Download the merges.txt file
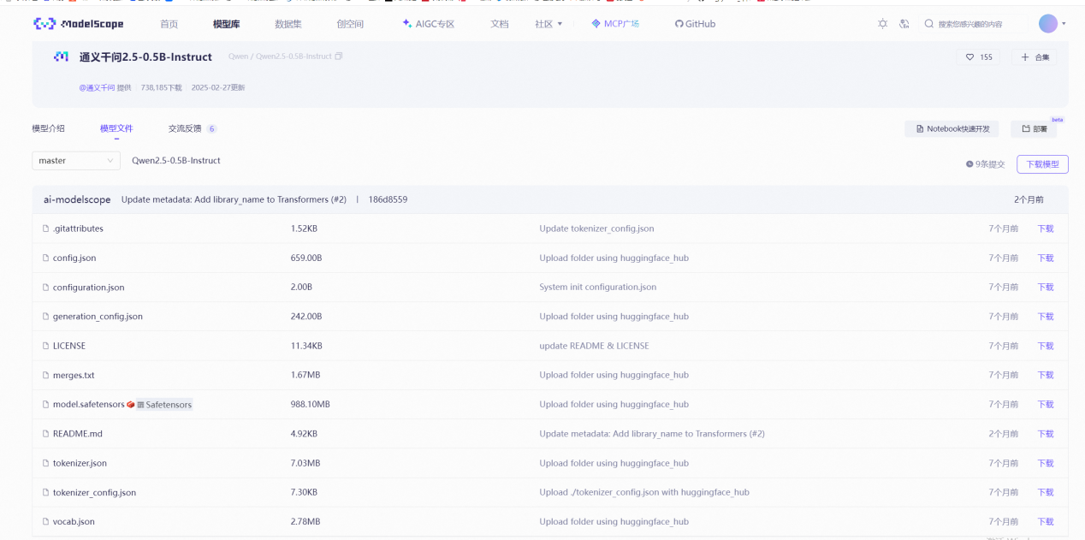Image resolution: width=1085 pixels, height=540 pixels. 1046,375
